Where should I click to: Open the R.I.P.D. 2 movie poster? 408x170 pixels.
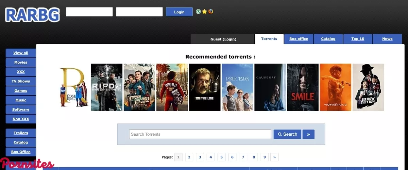coord(106,87)
